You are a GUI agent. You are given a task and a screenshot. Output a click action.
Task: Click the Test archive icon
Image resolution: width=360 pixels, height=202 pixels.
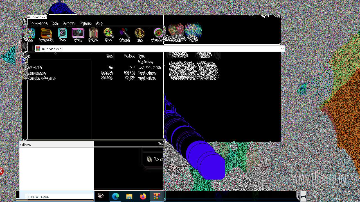point(62,35)
